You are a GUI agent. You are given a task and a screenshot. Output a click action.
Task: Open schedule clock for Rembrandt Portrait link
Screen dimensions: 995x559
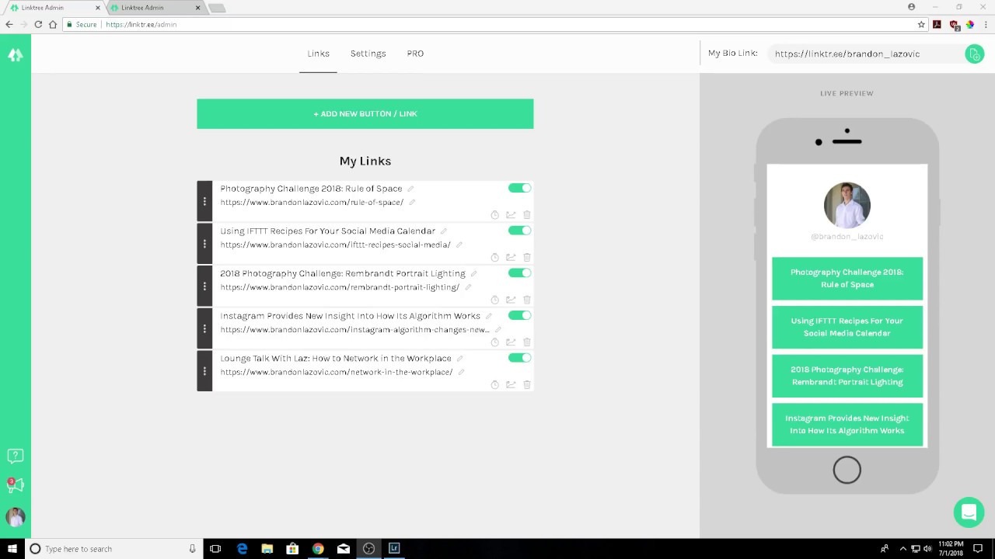coord(494,300)
